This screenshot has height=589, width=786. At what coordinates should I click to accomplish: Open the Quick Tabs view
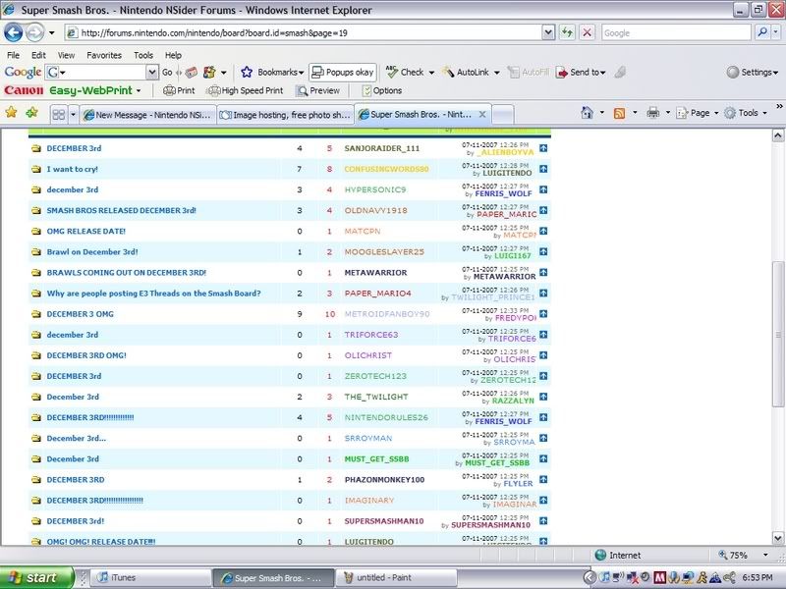coord(59,115)
